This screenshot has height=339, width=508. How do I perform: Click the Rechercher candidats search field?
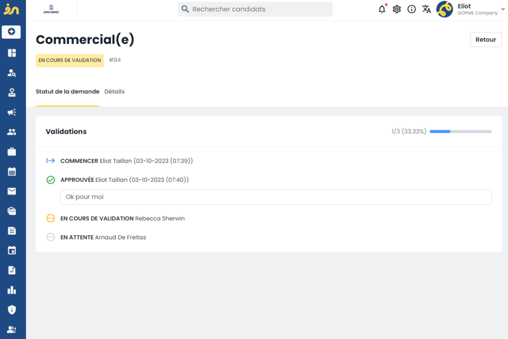tap(255, 9)
